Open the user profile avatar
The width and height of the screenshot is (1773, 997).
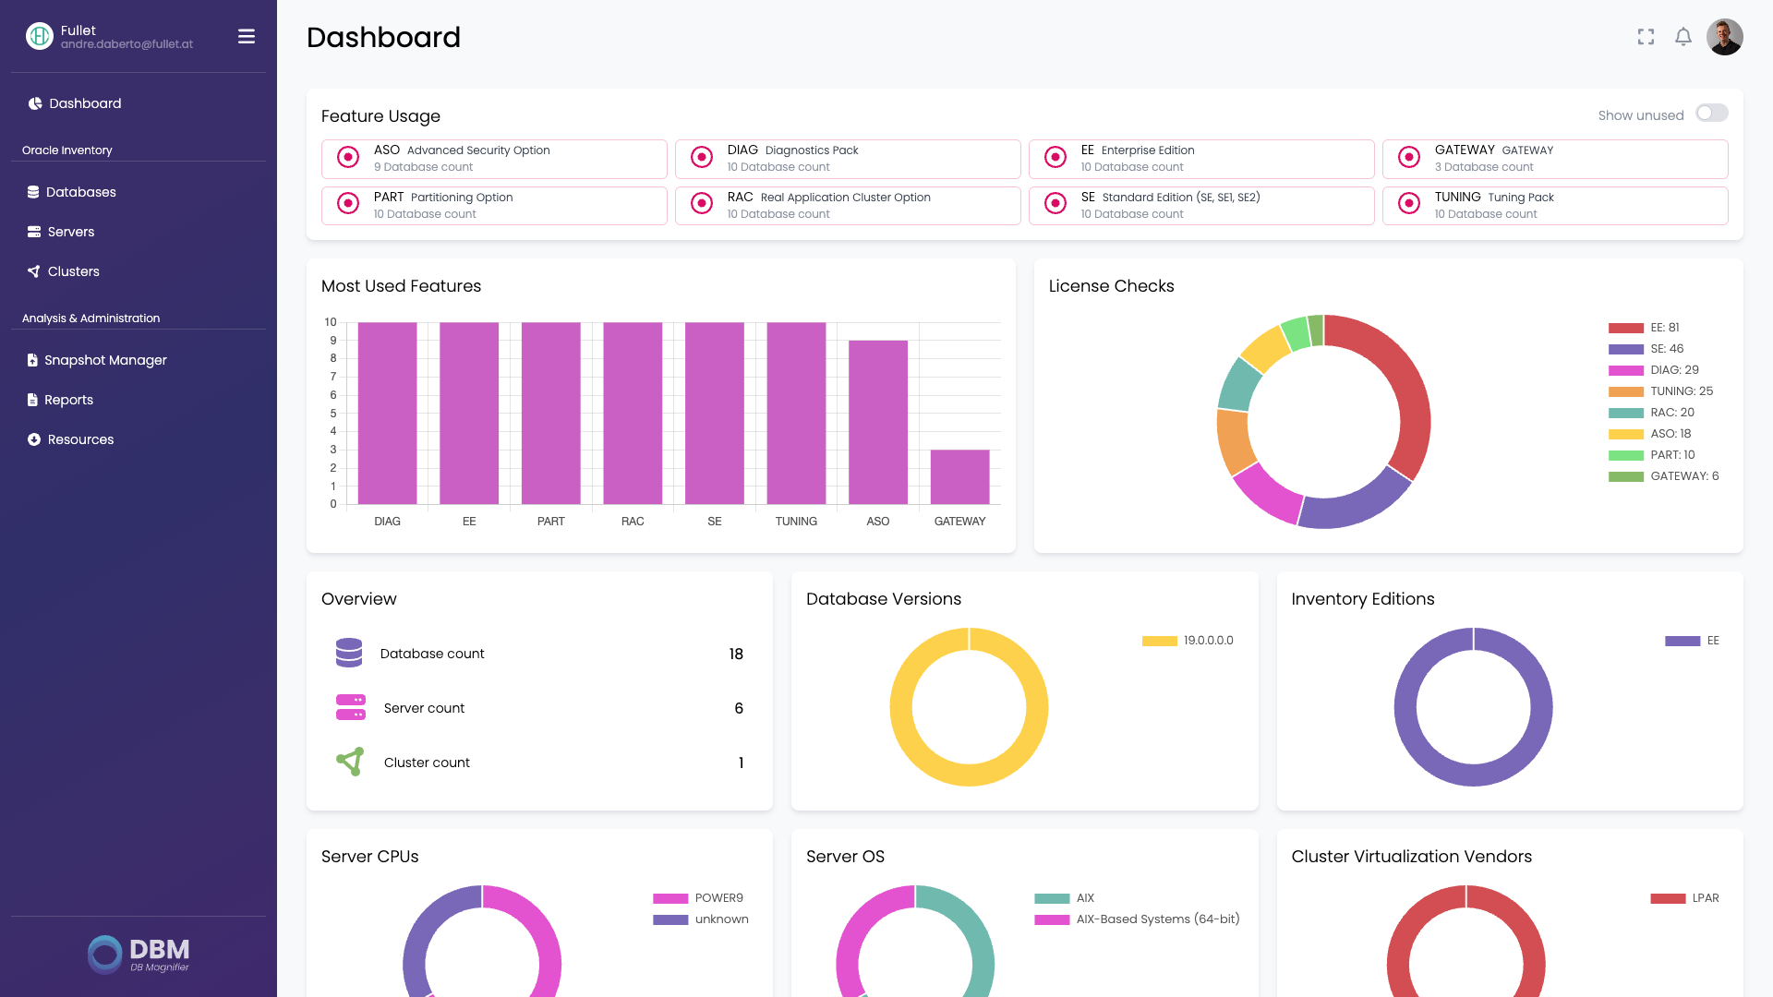pos(1724,37)
